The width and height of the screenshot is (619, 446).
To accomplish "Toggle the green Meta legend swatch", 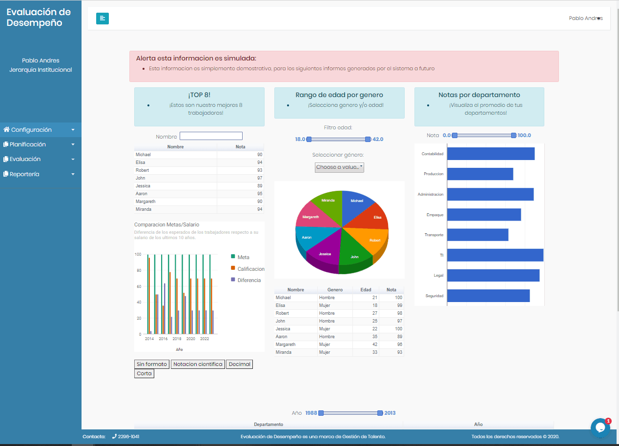I will 233,257.
